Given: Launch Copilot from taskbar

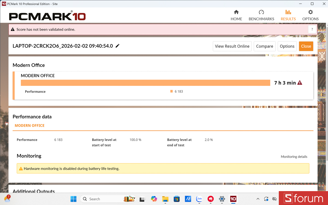Looking at the screenshot, I should [x=154, y=199].
